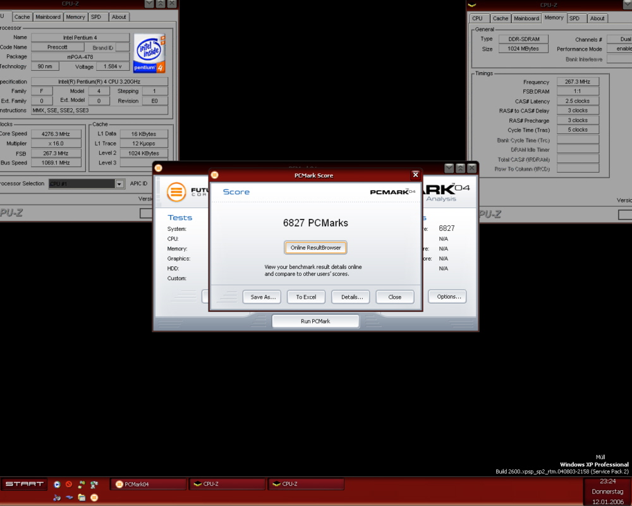Click the "4276.3 MHz" core speed value
632x506 pixels.
pyautogui.click(x=56, y=134)
